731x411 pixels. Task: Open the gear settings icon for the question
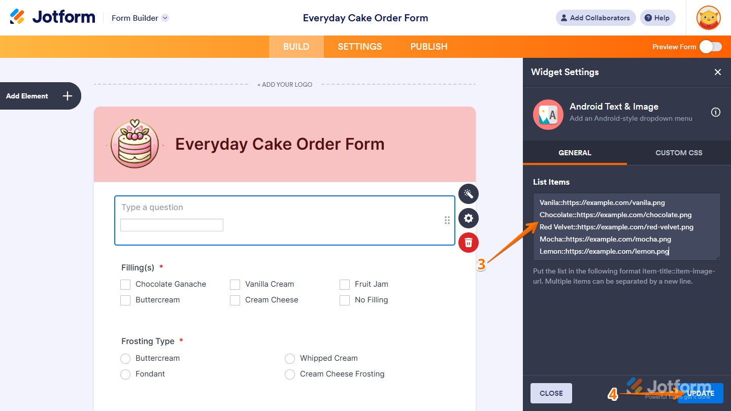point(468,218)
